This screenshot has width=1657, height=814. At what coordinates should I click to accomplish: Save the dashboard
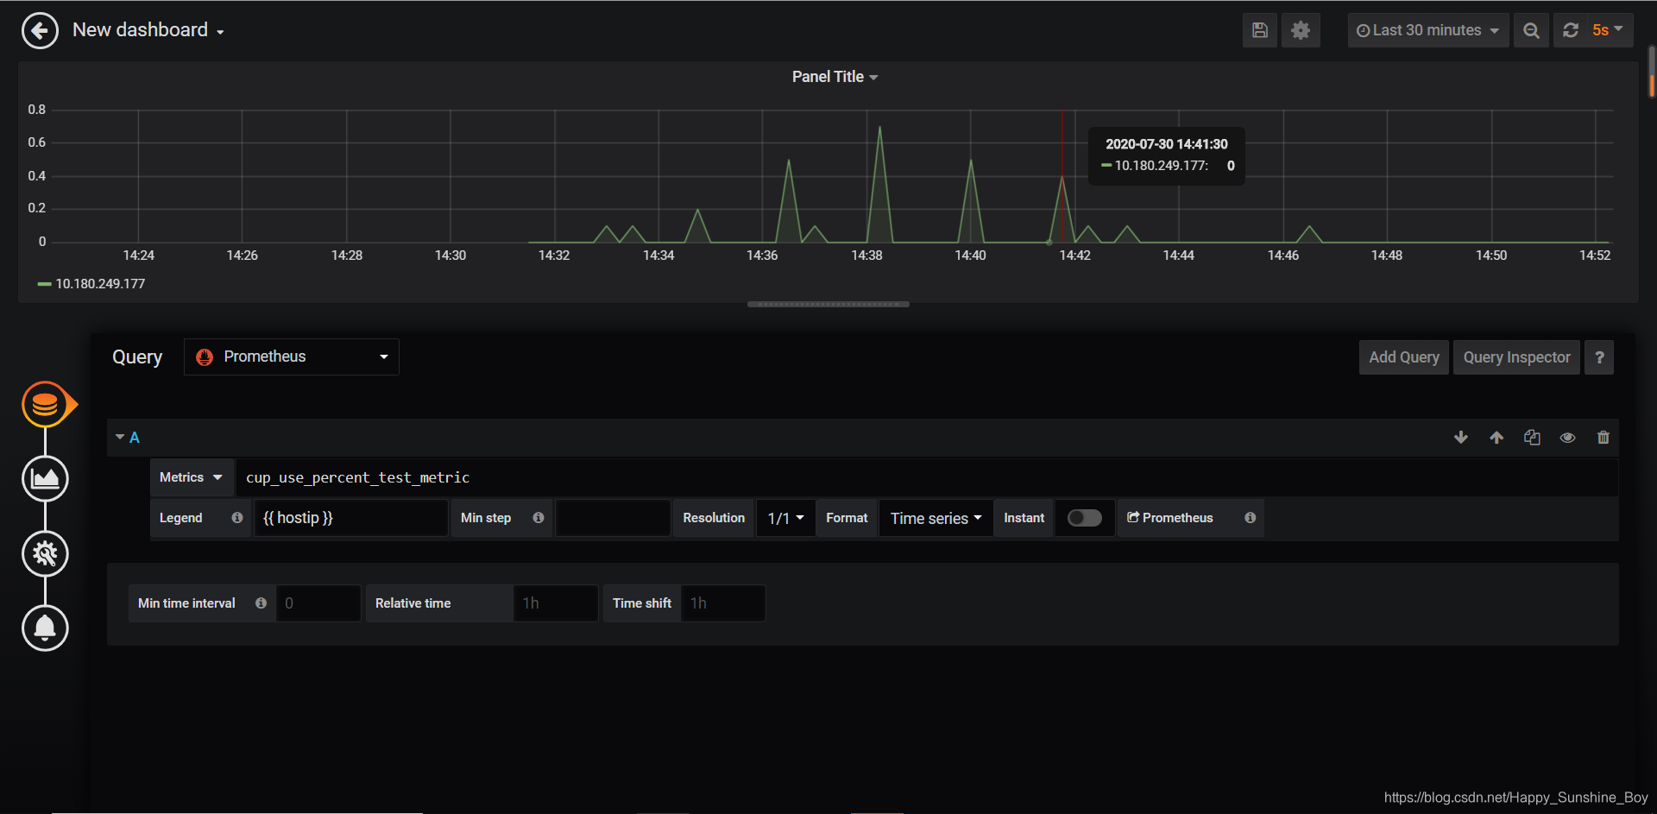tap(1259, 30)
